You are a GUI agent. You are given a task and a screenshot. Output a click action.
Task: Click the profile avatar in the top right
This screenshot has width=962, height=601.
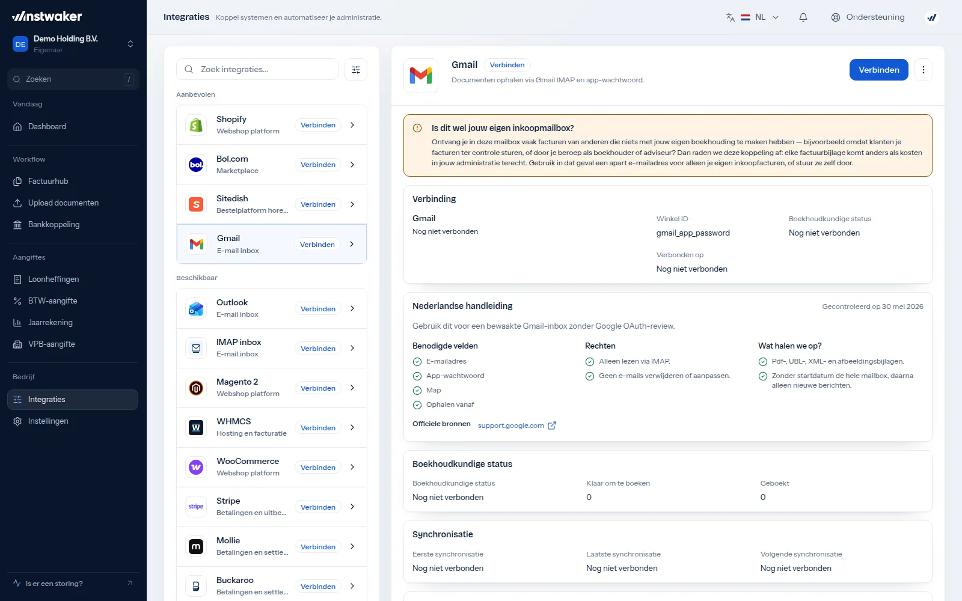pos(932,17)
